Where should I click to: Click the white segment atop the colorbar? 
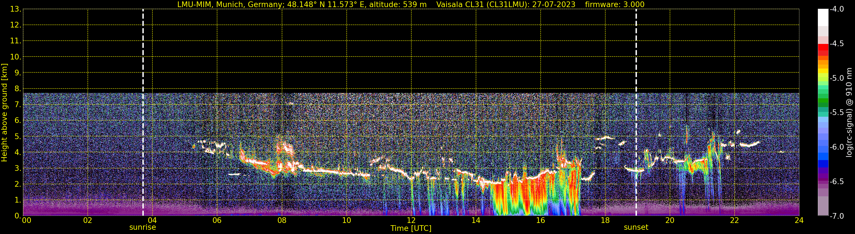pos(823,17)
